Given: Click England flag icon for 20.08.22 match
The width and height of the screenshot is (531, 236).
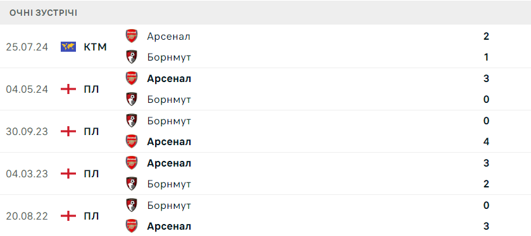Looking at the screenshot, I should click(68, 216).
